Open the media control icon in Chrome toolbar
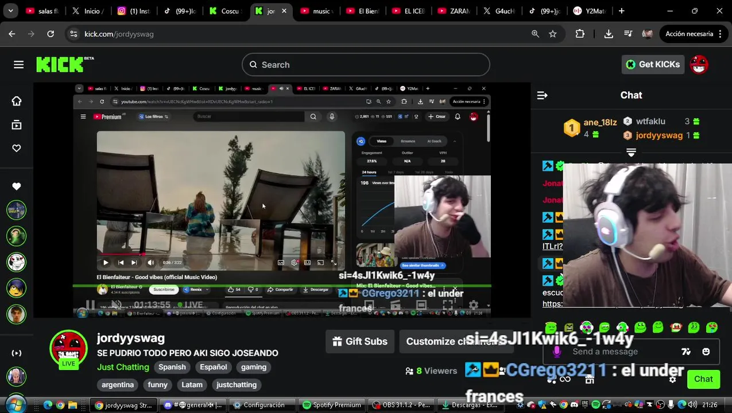Viewport: 732px width, 413px height. coord(628,34)
